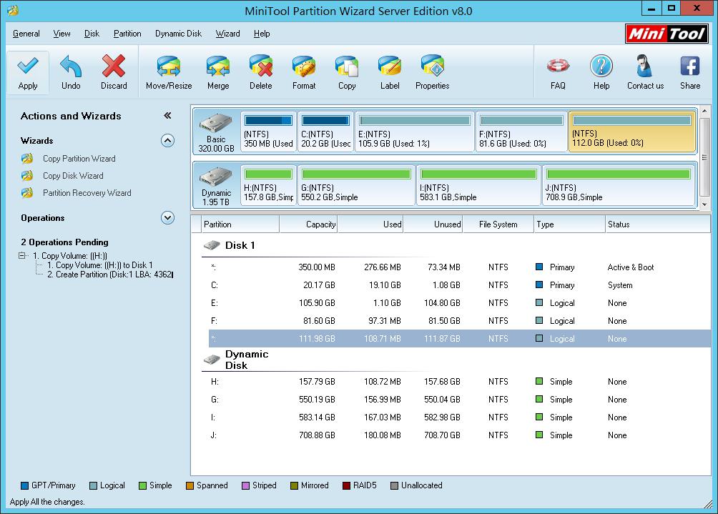The image size is (718, 514).
Task: Collapse the Actions and Wizards panel
Action: [x=167, y=116]
